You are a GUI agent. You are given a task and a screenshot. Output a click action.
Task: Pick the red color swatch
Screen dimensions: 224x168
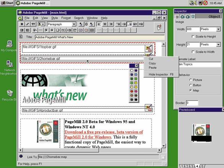click(x=132, y=91)
